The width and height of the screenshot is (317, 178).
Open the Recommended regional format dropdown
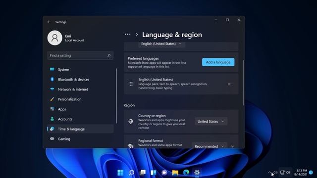click(x=210, y=146)
